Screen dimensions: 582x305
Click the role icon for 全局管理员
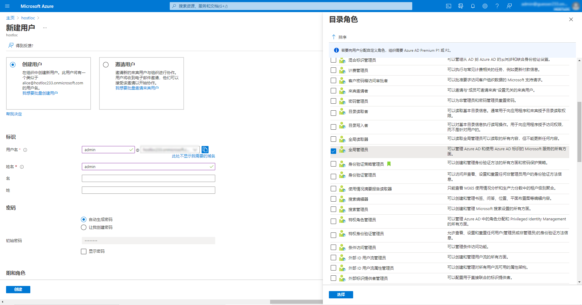pos(342,150)
